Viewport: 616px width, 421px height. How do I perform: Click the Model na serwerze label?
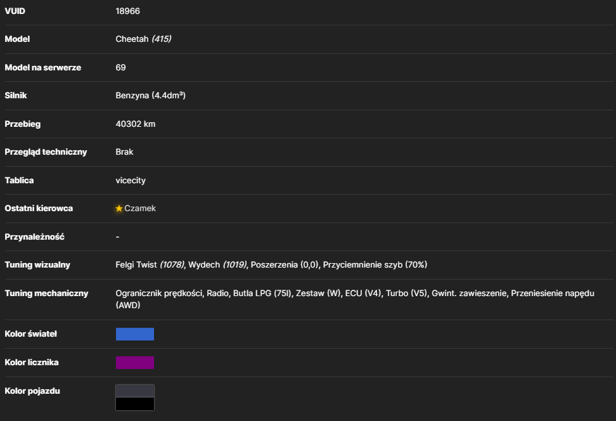click(43, 68)
